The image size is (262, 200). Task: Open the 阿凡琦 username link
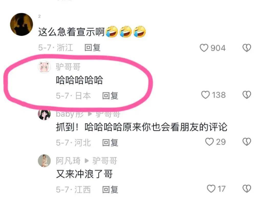pos(68,161)
